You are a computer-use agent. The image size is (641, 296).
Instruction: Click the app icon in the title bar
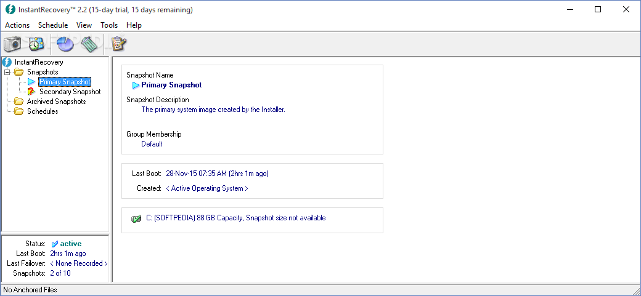pos(10,10)
